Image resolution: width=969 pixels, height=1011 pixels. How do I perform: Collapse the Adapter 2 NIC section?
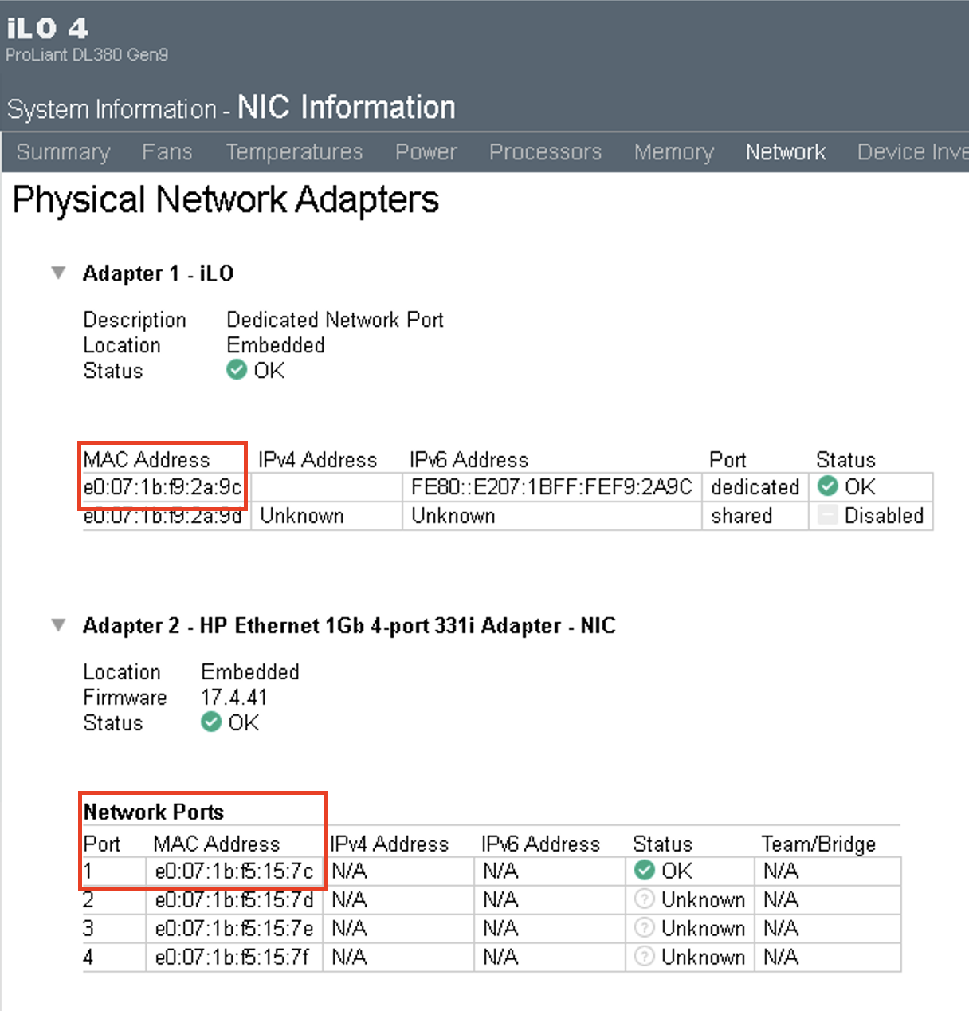[x=58, y=625]
